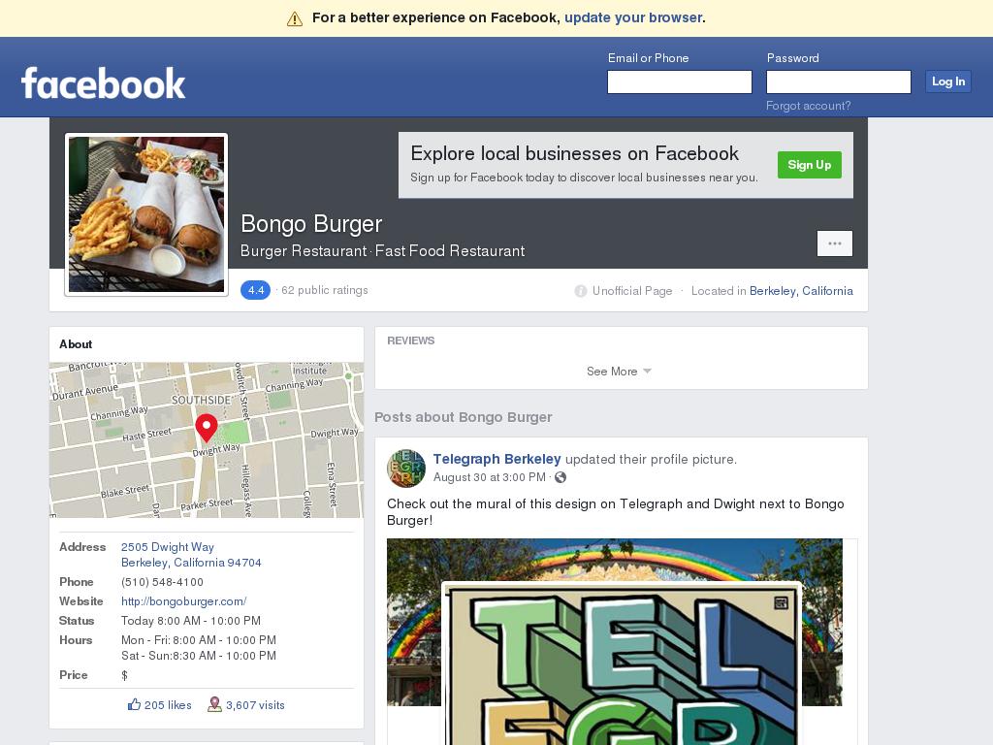This screenshot has width=993, height=745.
Task: Click the Log In button
Action: pos(948,81)
